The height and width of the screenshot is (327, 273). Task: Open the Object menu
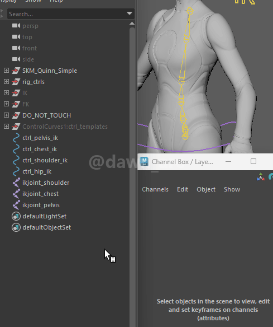pyautogui.click(x=206, y=189)
